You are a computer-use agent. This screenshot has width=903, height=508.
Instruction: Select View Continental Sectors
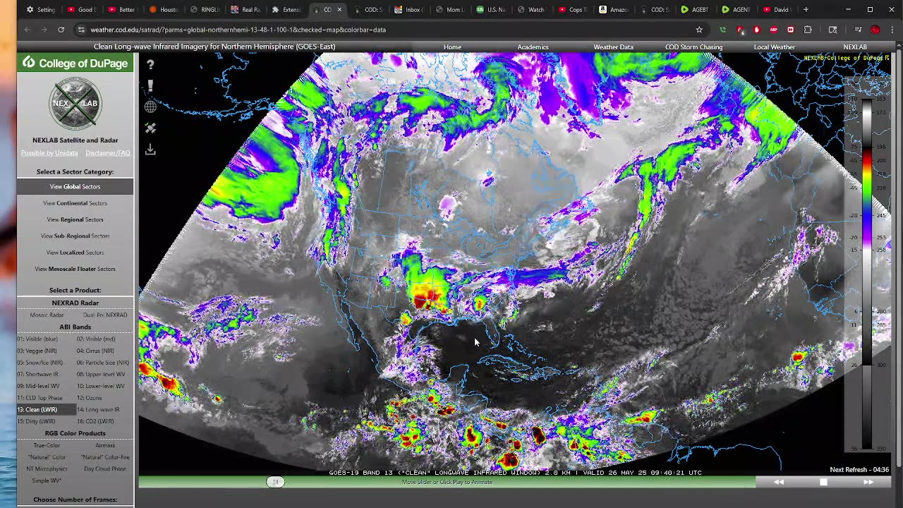(75, 203)
